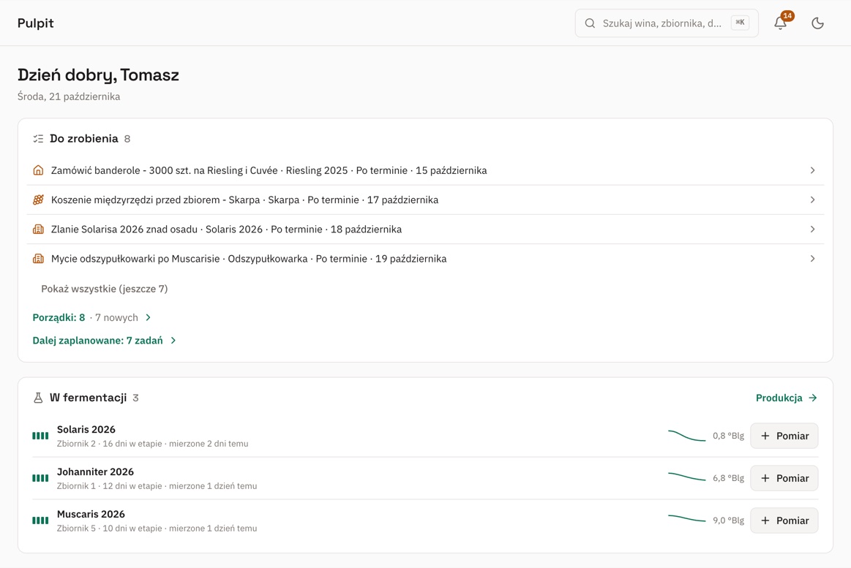
Task: Click the flask icon next to W fermentacji
Action: tap(38, 398)
